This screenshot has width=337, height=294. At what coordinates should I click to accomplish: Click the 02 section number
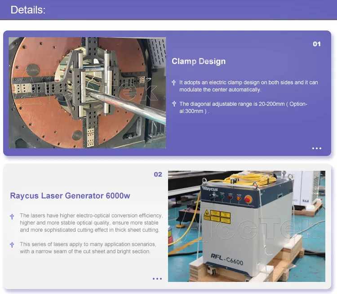(x=158, y=174)
